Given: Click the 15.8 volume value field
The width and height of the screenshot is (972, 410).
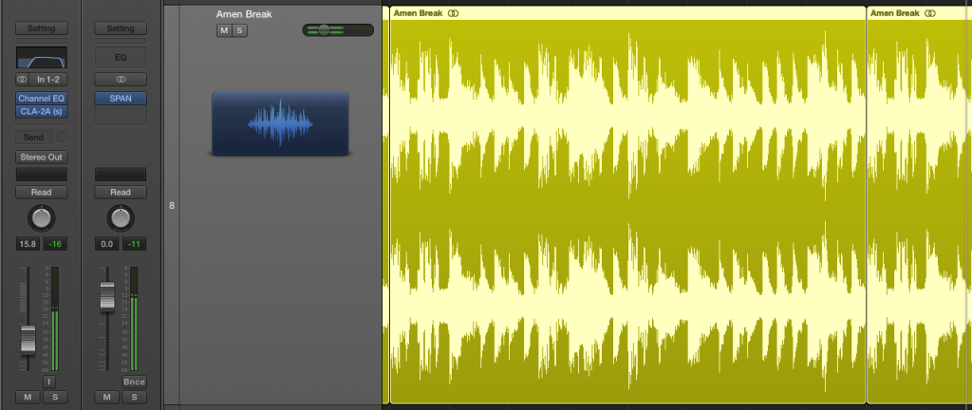Looking at the screenshot, I should (28, 245).
